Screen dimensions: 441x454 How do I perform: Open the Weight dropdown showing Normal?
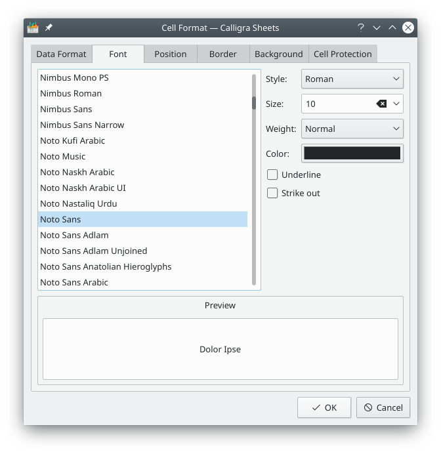pos(352,129)
